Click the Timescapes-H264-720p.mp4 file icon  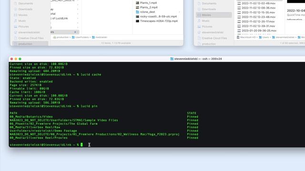(x=137, y=21)
